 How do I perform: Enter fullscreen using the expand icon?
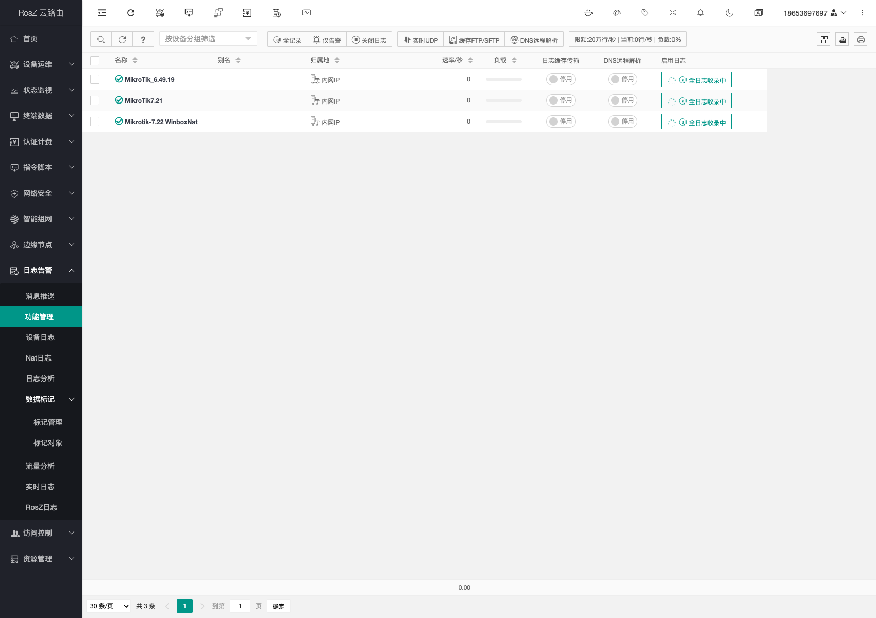click(x=672, y=13)
